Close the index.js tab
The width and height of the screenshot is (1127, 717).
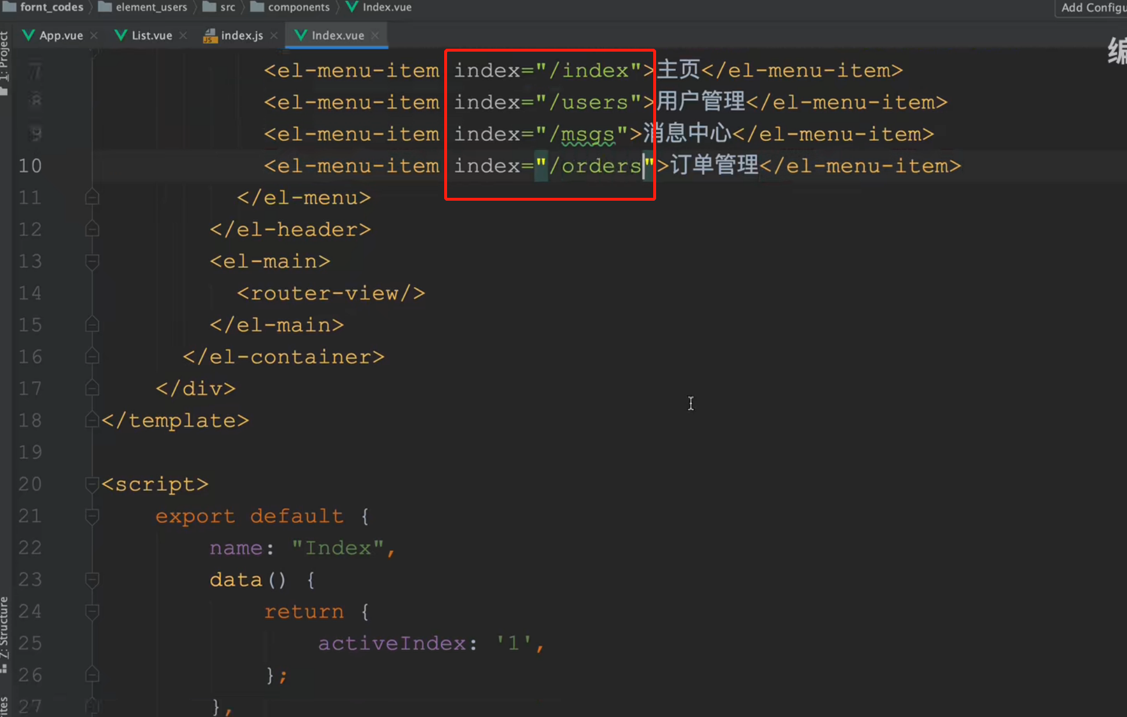[274, 35]
